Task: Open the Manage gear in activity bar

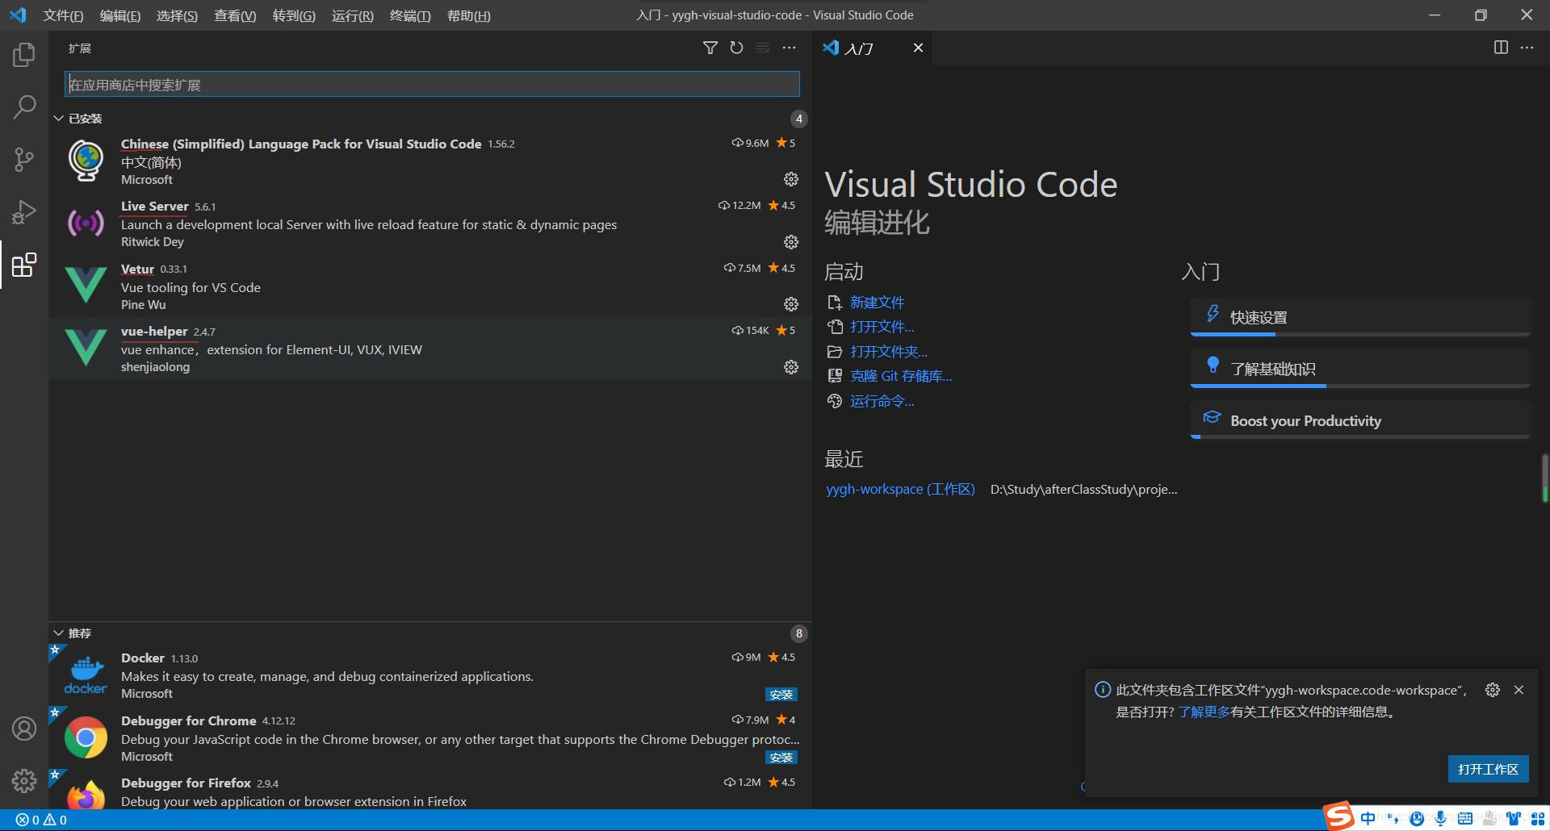Action: [x=24, y=780]
